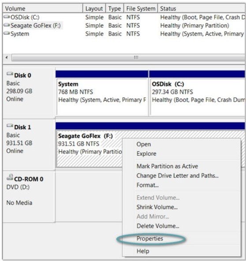Click the Disk 0 disk icon
Image resolution: width=246 pixels, height=261 pixels.
click(x=10, y=74)
